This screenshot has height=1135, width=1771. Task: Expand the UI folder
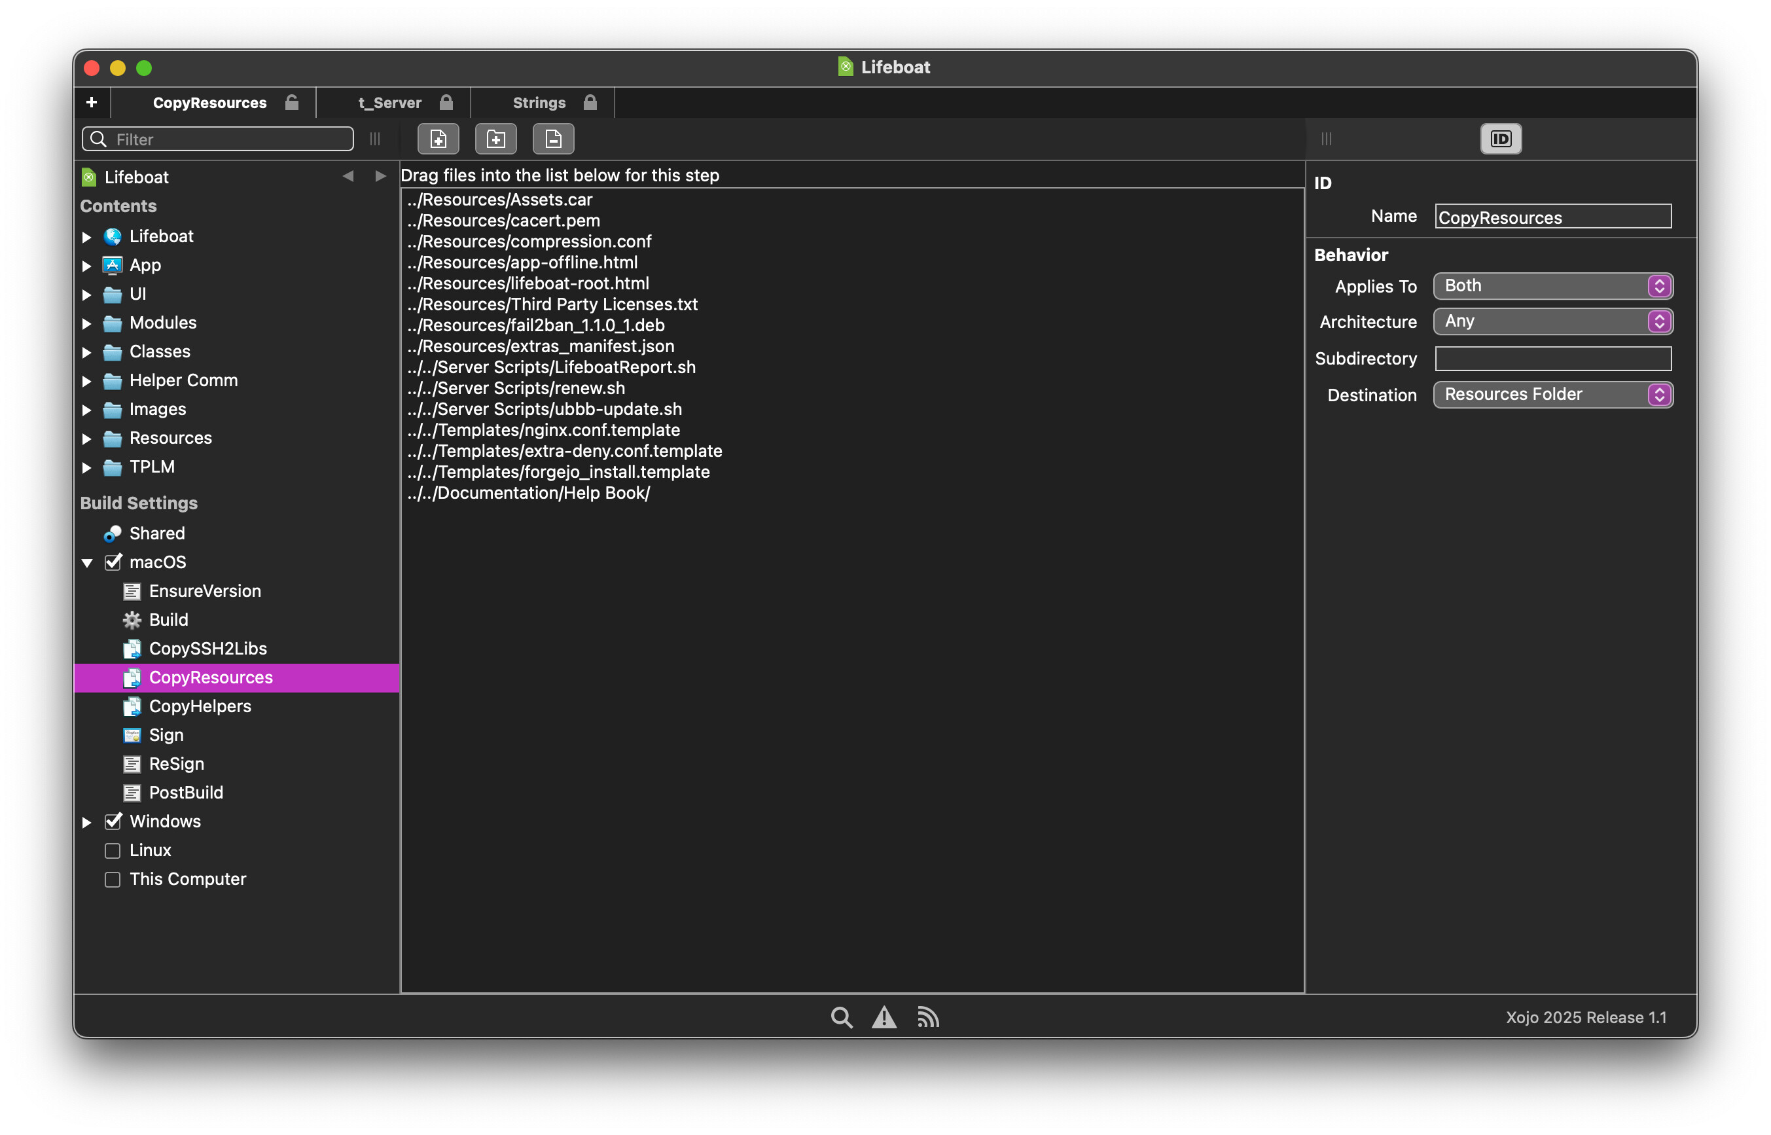click(87, 294)
